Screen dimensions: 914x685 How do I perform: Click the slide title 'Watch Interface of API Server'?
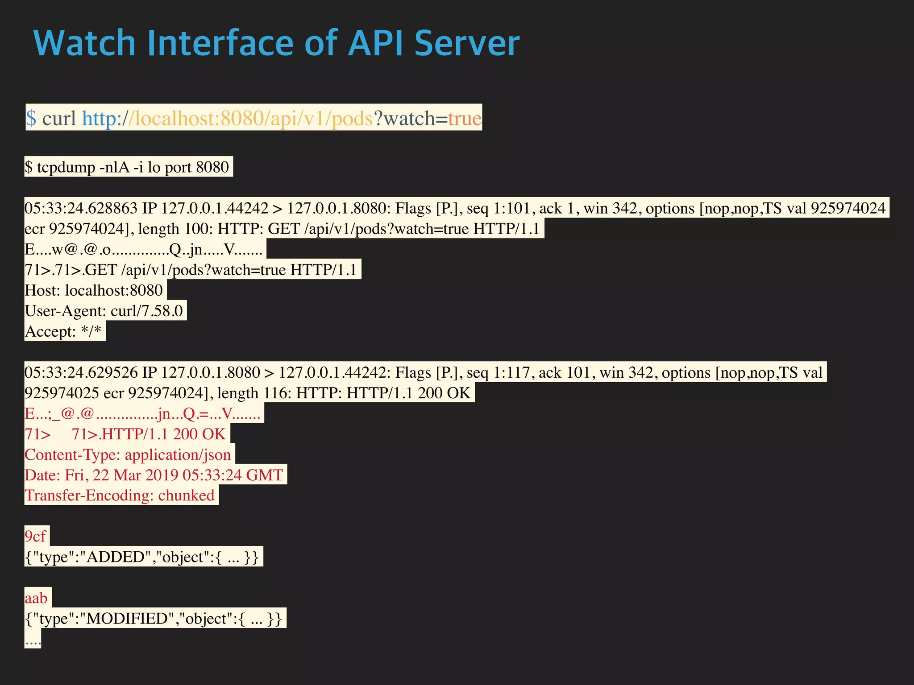(276, 43)
